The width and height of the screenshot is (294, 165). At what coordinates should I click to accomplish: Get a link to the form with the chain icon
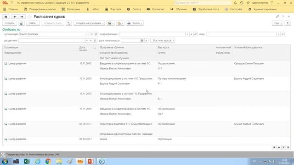pos(277,16)
